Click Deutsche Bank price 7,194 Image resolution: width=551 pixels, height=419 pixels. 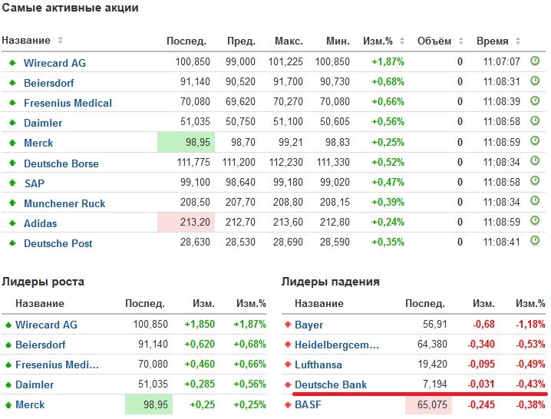[x=435, y=384]
